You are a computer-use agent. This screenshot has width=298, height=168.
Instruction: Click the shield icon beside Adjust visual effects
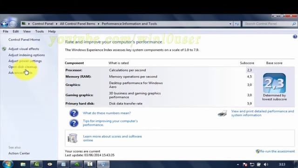click(4, 49)
